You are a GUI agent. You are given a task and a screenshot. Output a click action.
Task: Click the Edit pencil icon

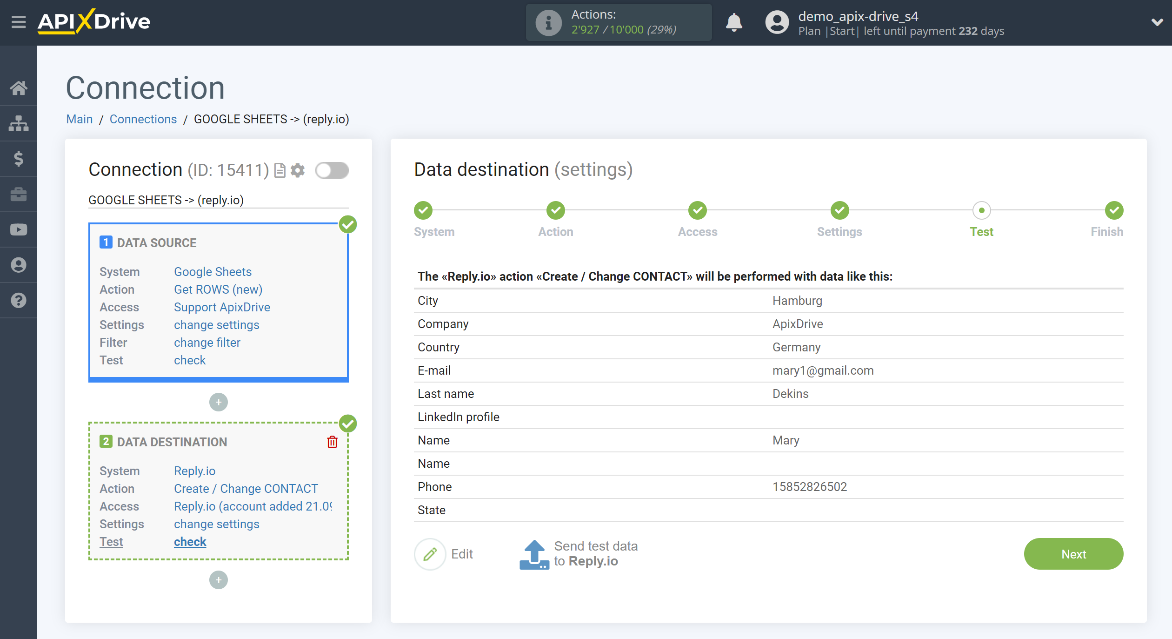pyautogui.click(x=430, y=554)
